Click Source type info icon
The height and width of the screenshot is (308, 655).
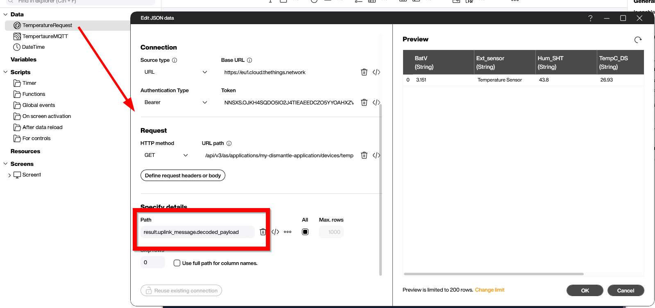tap(175, 60)
